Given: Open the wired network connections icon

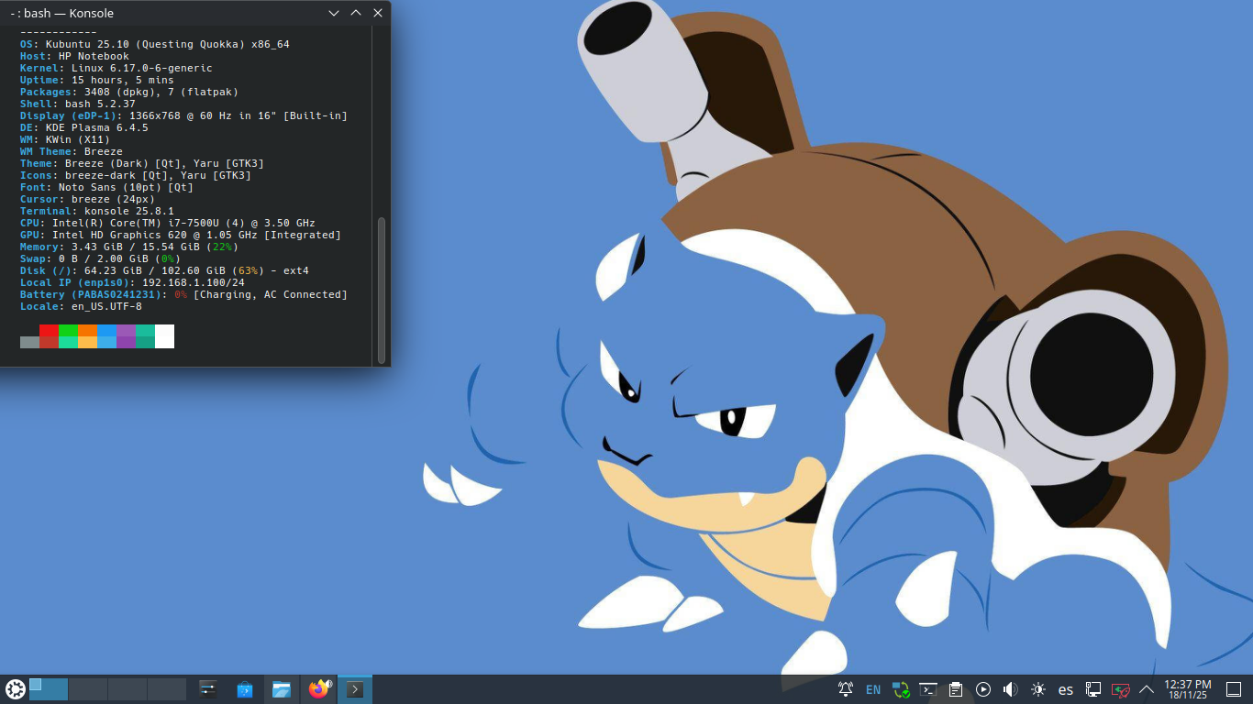Looking at the screenshot, I should [x=1093, y=689].
